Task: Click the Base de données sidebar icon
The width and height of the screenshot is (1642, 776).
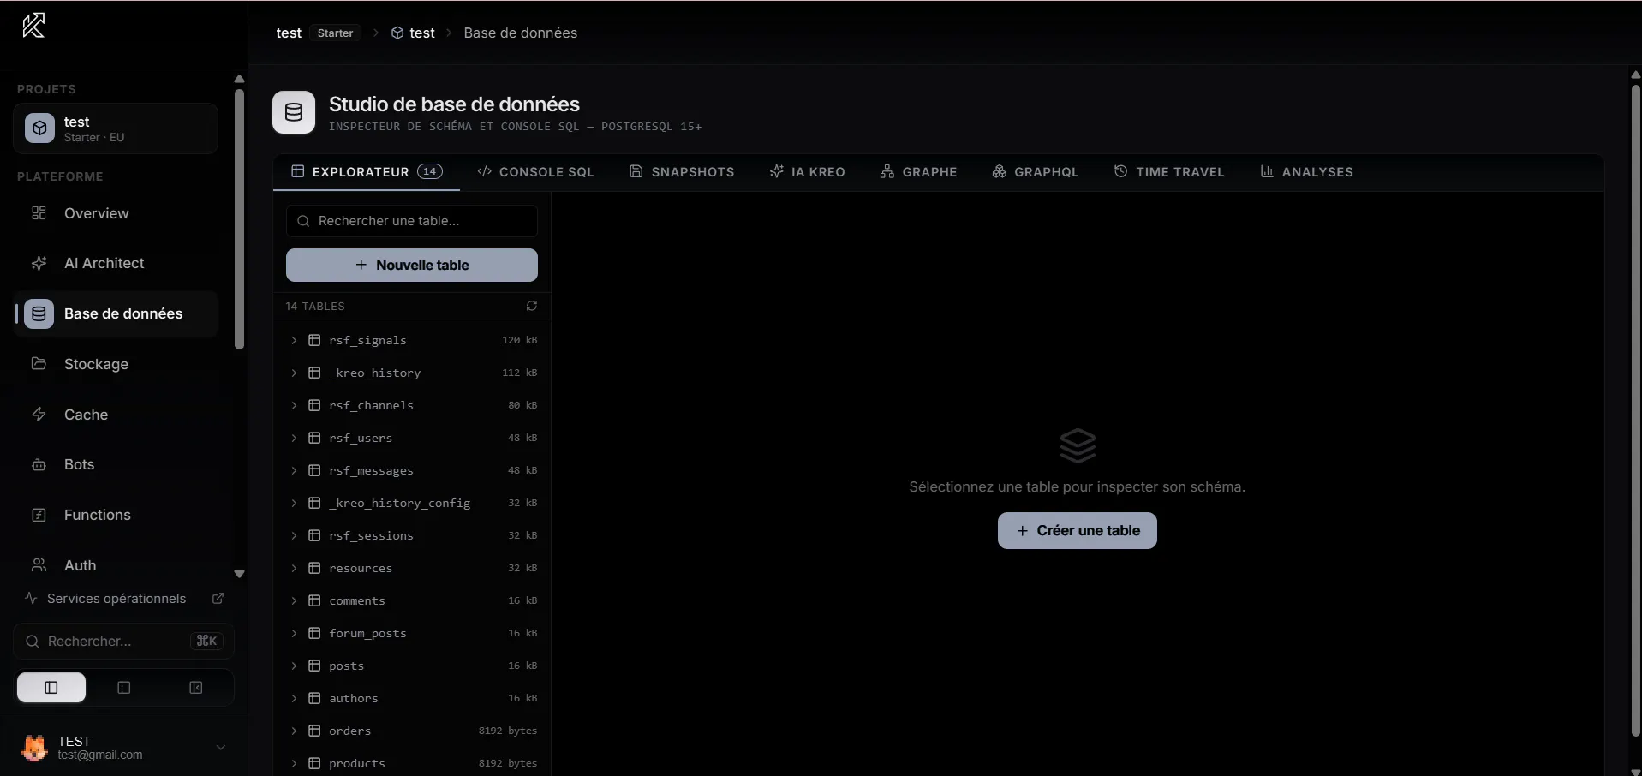Action: pos(39,313)
